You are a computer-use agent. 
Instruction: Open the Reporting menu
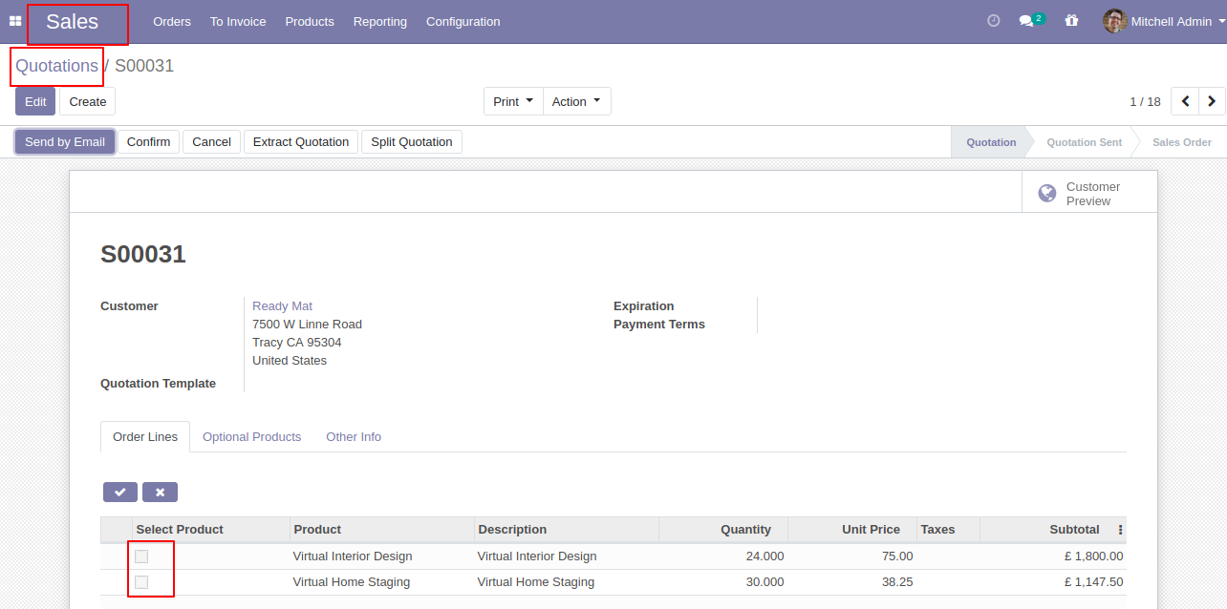click(380, 21)
